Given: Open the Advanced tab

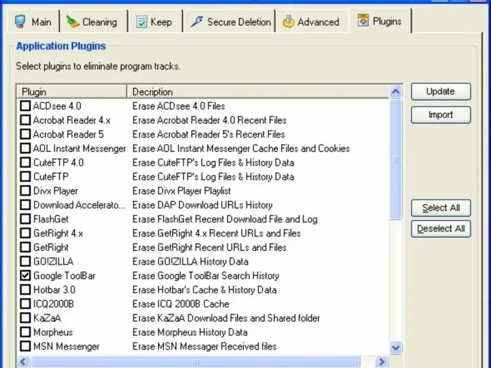Looking at the screenshot, I should 312,21.
